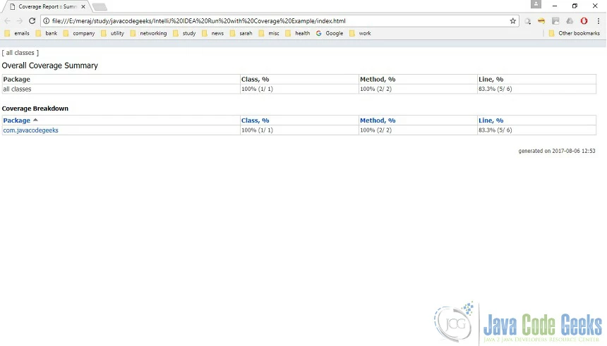Sort breakdown by Class, % column
The image size is (607, 346).
tap(255, 121)
